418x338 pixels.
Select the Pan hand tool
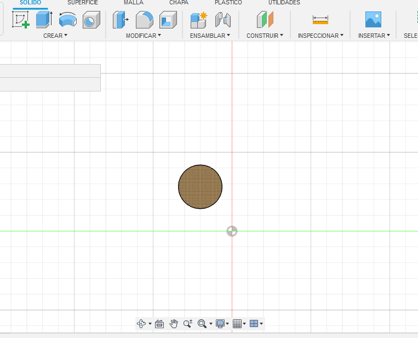(174, 324)
